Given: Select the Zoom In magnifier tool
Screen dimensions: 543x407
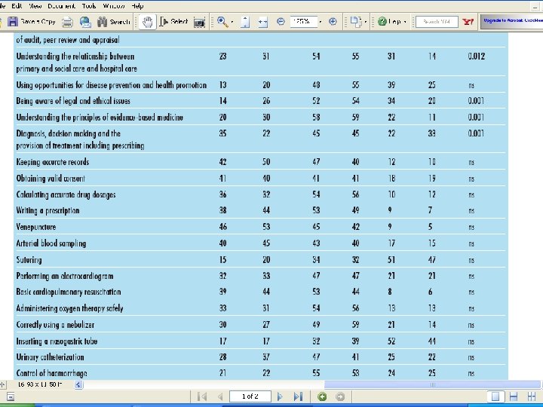Looking at the screenshot, I should [222, 22].
